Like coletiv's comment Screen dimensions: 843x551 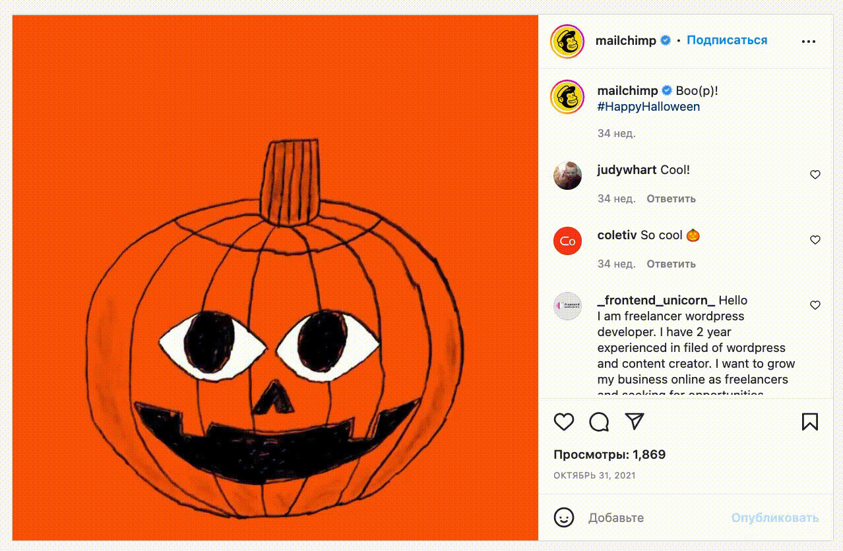click(x=815, y=240)
